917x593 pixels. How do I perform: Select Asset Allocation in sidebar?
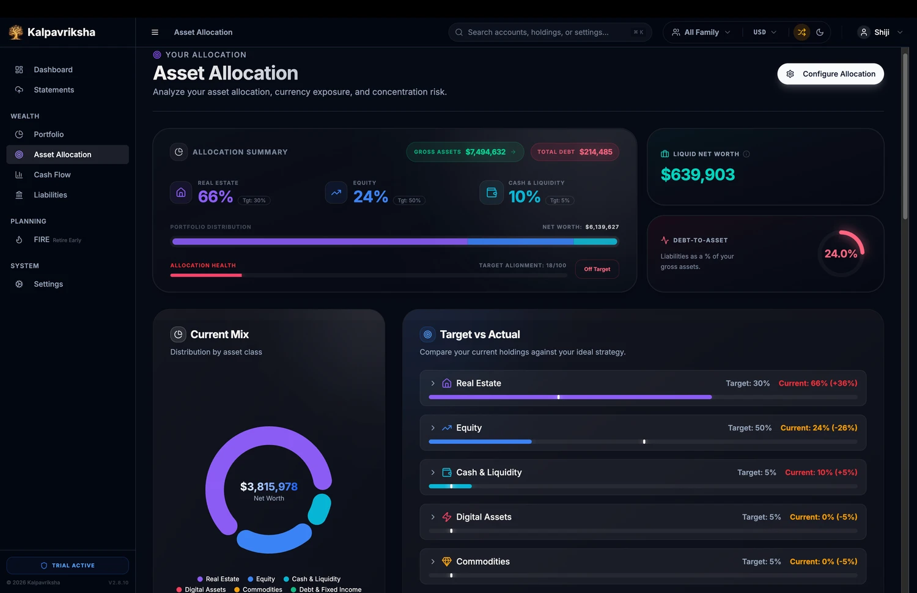pyautogui.click(x=68, y=155)
